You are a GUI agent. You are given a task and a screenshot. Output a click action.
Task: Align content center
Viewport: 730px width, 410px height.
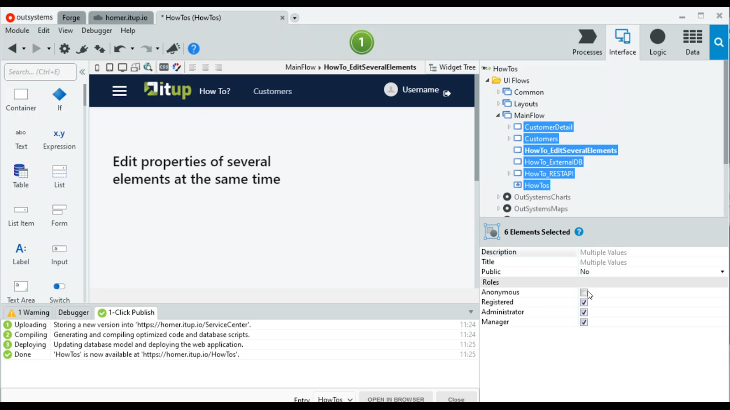205,67
